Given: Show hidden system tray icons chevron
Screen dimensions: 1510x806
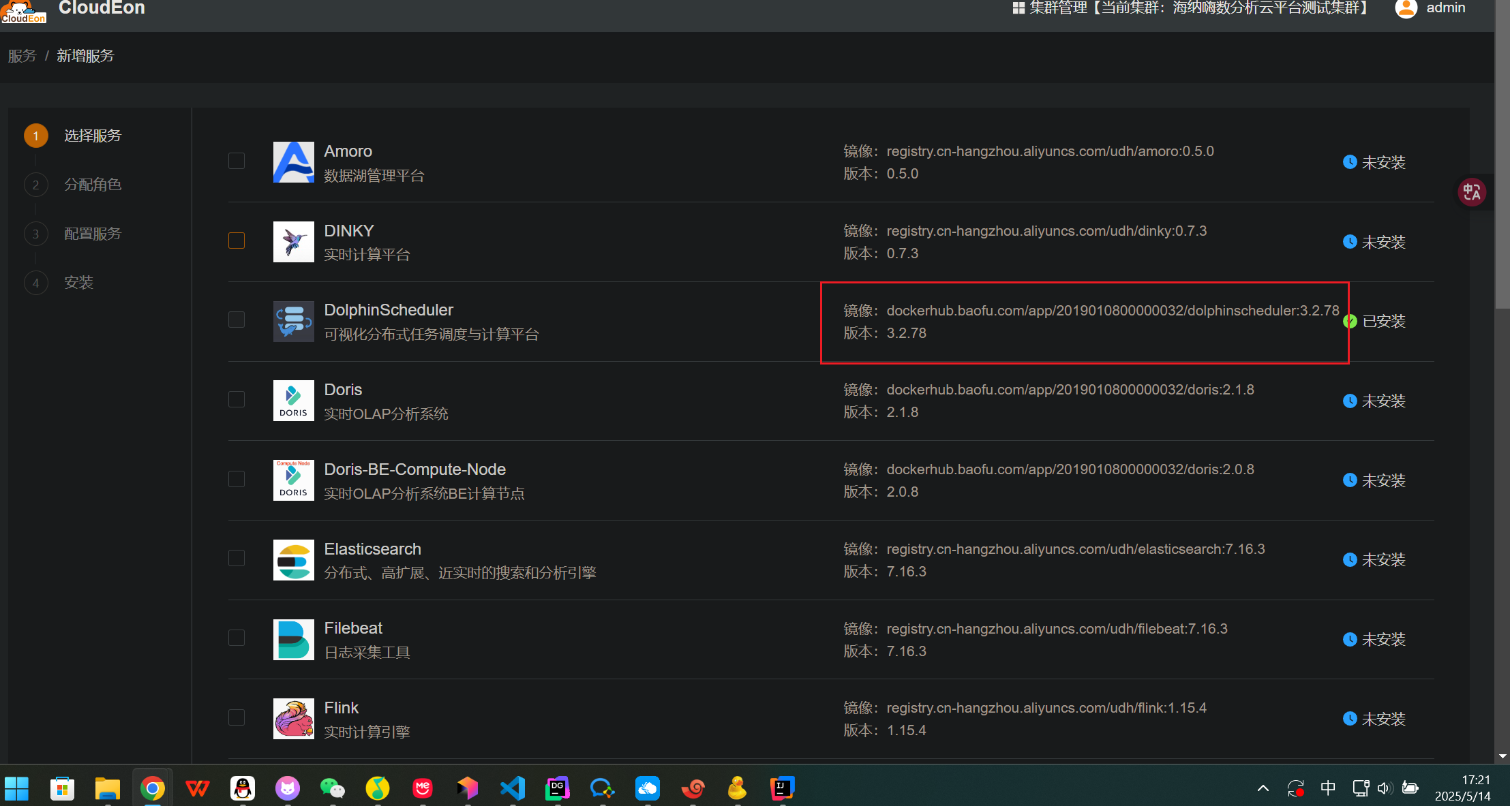Looking at the screenshot, I should (x=1263, y=788).
